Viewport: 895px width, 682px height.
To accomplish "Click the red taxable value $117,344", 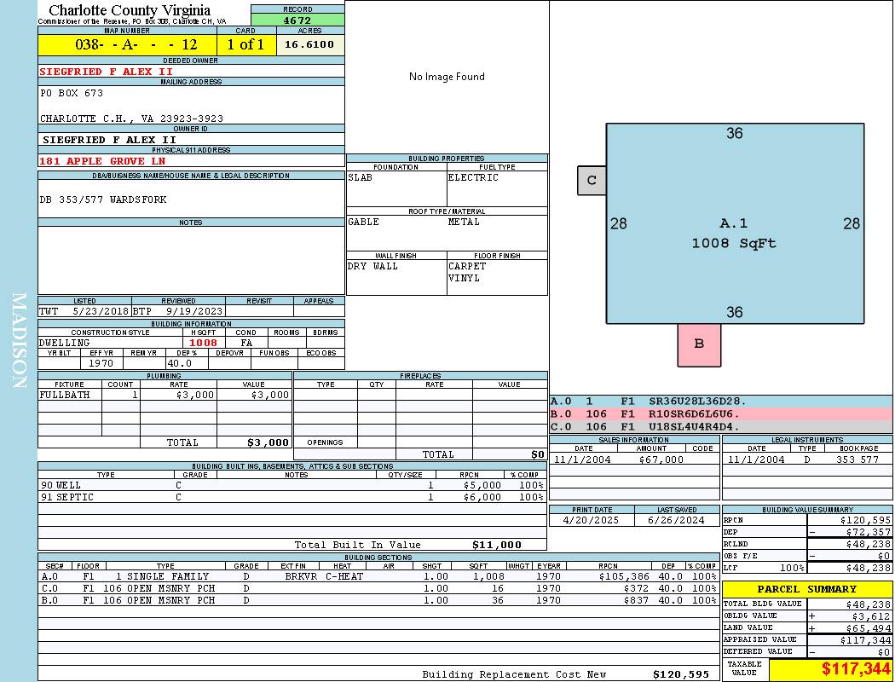I will click(830, 670).
